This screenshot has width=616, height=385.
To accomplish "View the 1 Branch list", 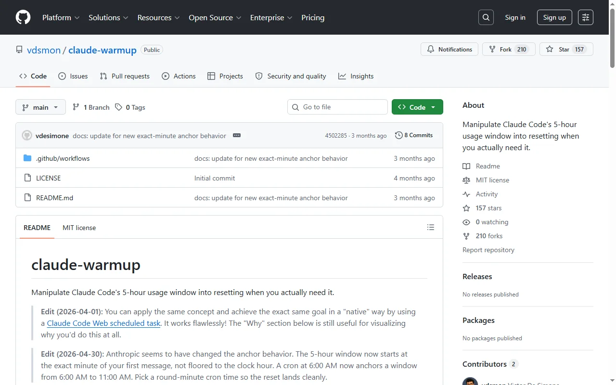I will [x=91, y=107].
